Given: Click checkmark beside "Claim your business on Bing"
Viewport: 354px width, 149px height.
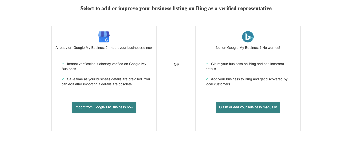Looking at the screenshot, I should click(207, 64).
